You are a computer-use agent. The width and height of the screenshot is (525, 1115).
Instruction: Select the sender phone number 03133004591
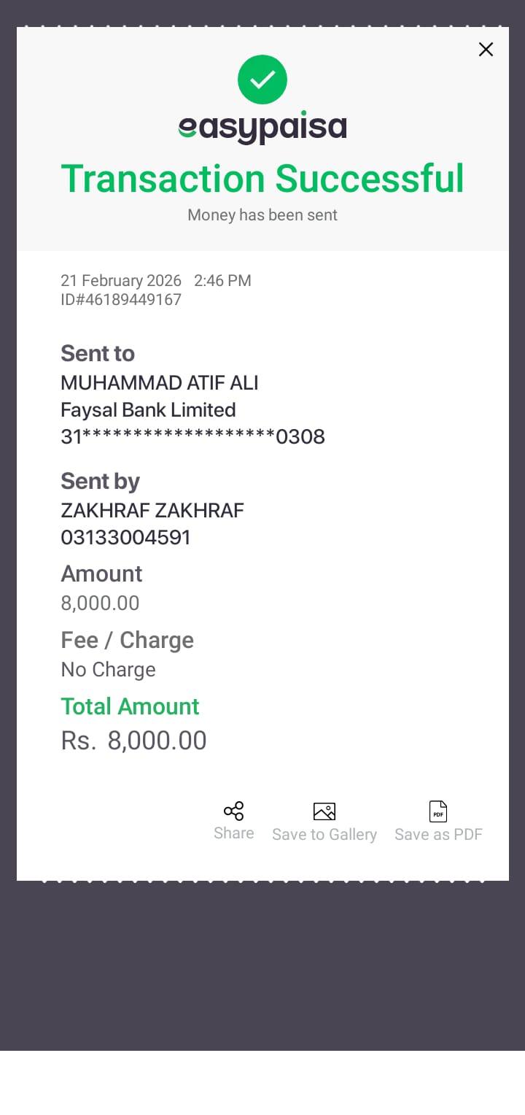click(x=125, y=538)
